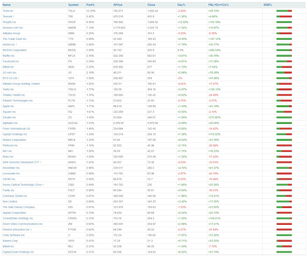Open the NIO Inc link
Screen dimensions: 308x256
coord(7,151)
